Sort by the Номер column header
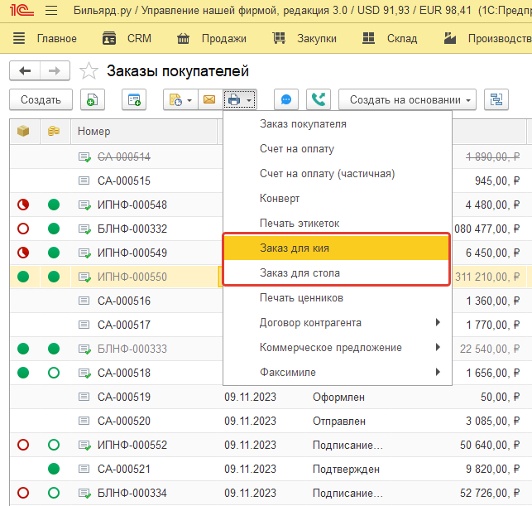Screen dimensions: 532x506 [x=93, y=131]
